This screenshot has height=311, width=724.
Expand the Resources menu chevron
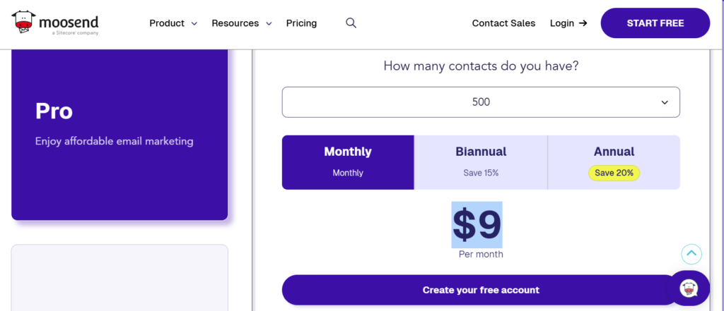[269, 23]
